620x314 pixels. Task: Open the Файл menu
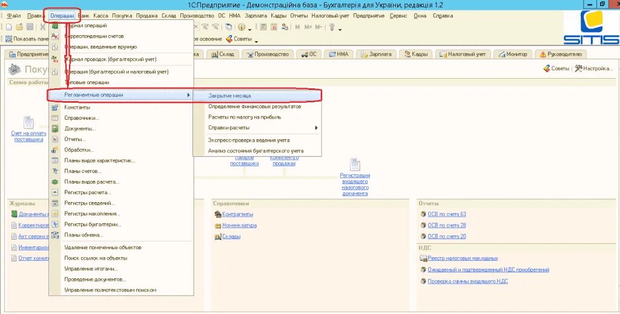coord(15,16)
